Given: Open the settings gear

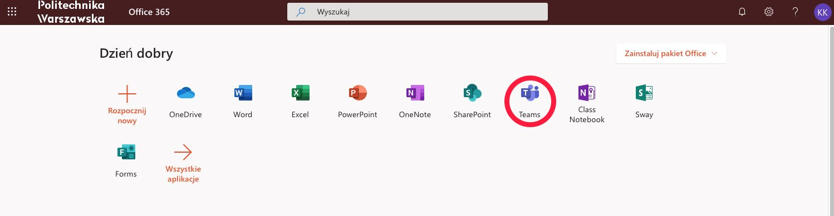Looking at the screenshot, I should [769, 12].
